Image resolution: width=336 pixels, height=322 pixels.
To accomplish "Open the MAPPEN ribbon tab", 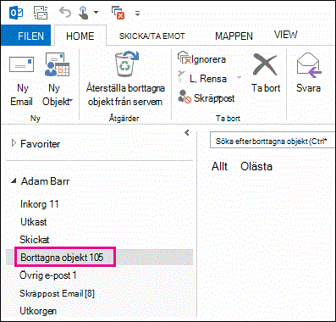I will tap(234, 36).
